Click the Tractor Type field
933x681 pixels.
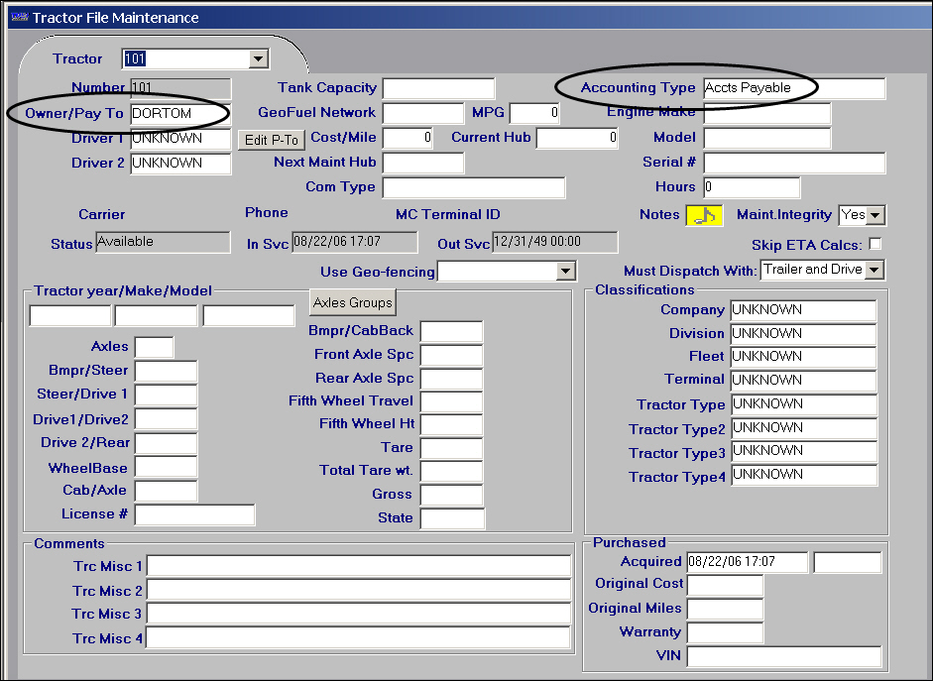coord(803,404)
